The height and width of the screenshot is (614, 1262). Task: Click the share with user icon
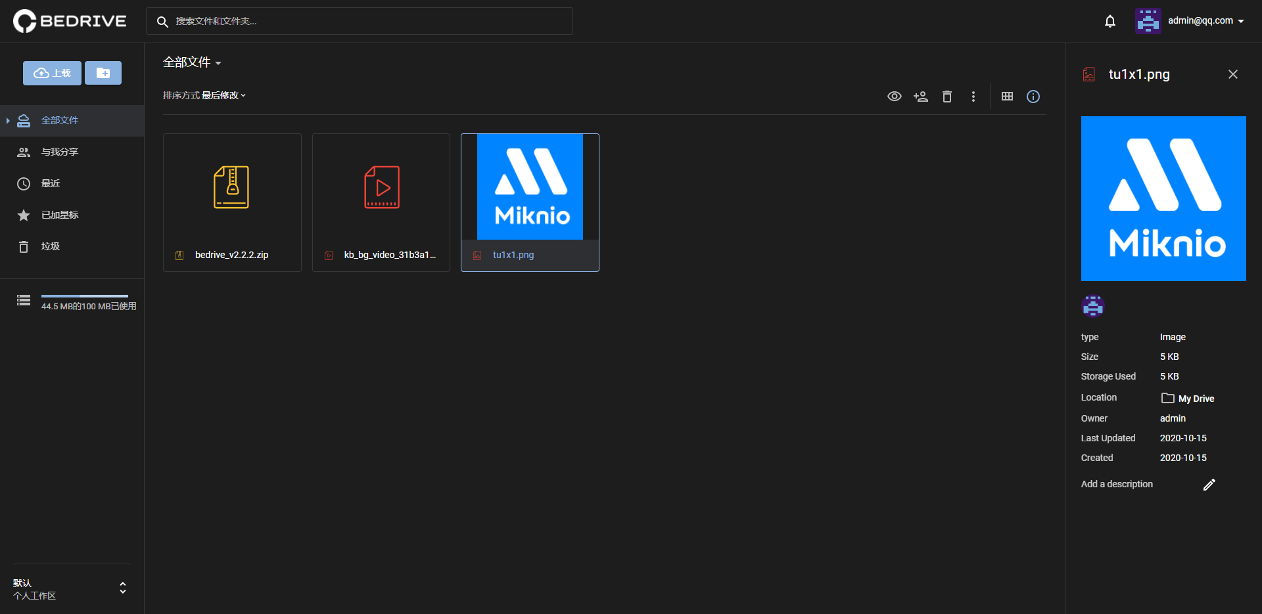pos(921,97)
